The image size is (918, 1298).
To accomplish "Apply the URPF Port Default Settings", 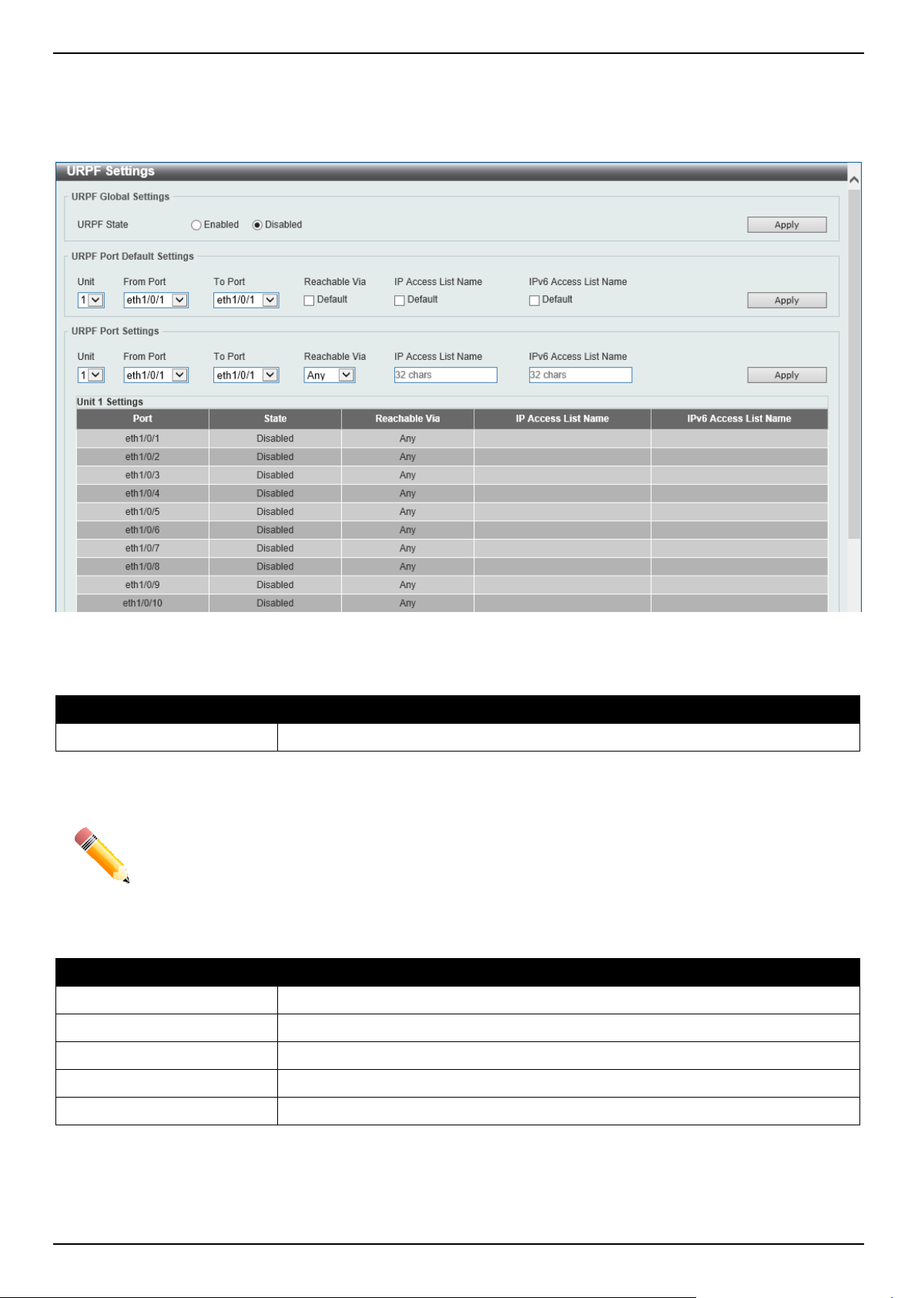I will (x=786, y=301).
